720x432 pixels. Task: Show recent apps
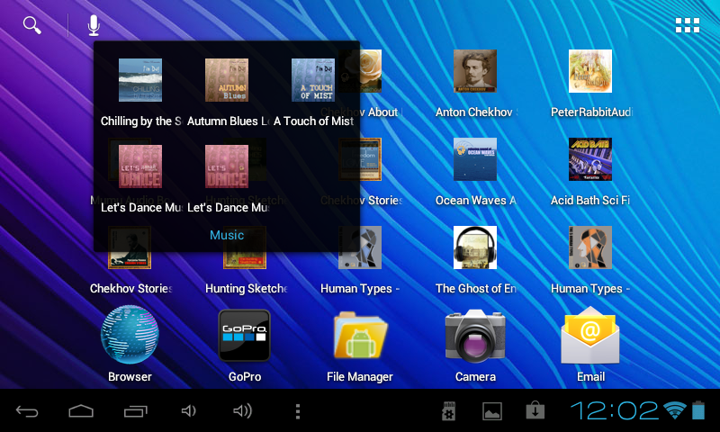tap(136, 411)
